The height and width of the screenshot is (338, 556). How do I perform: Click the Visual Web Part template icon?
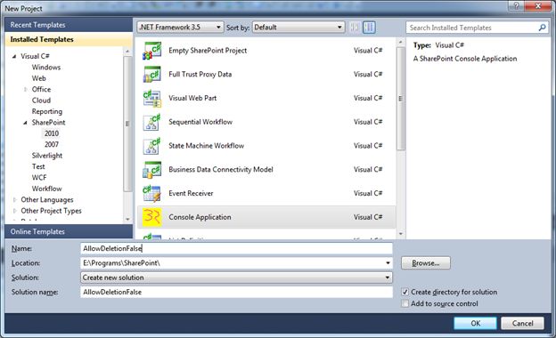pos(151,98)
